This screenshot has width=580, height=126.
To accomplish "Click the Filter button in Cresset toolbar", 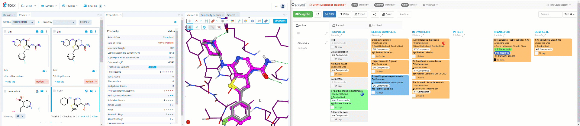I will (344, 14).
